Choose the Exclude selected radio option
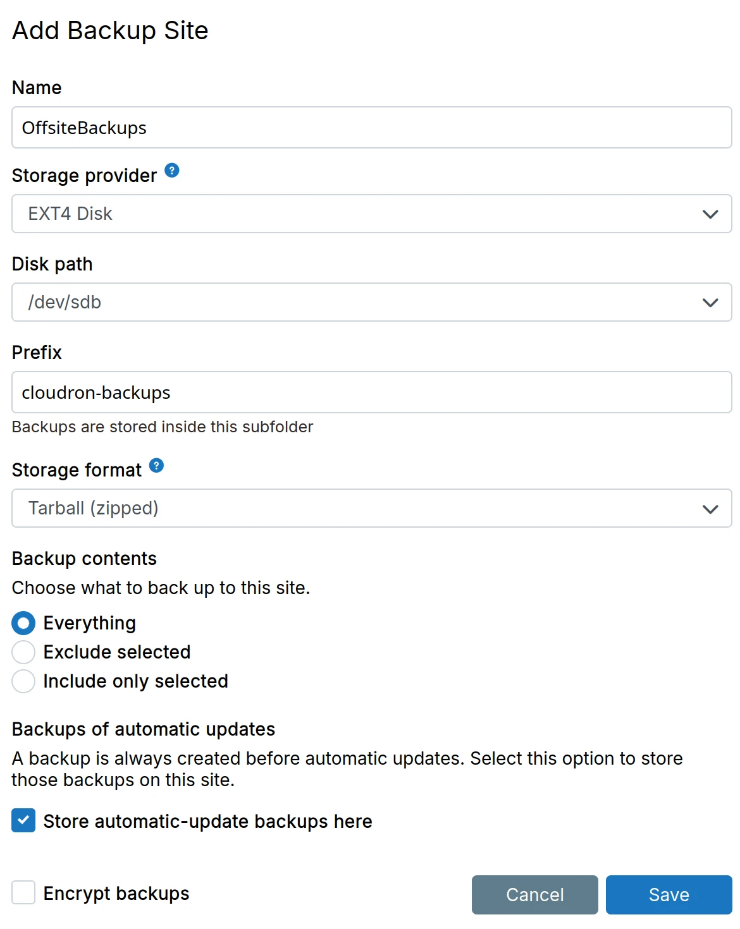This screenshot has width=740, height=929. tap(23, 652)
